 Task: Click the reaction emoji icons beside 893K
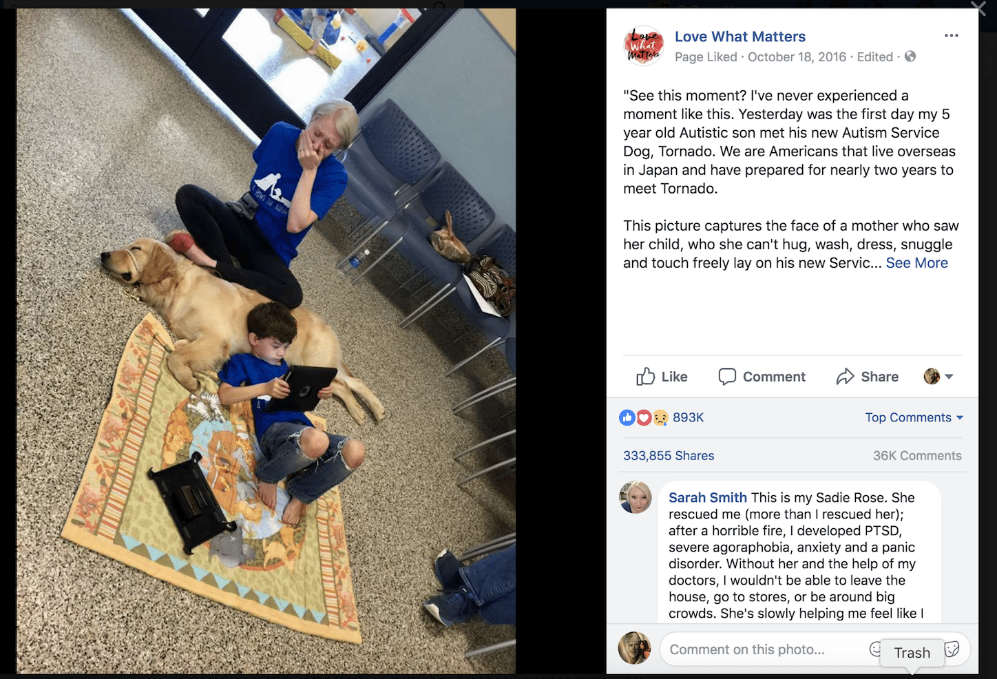pos(644,417)
